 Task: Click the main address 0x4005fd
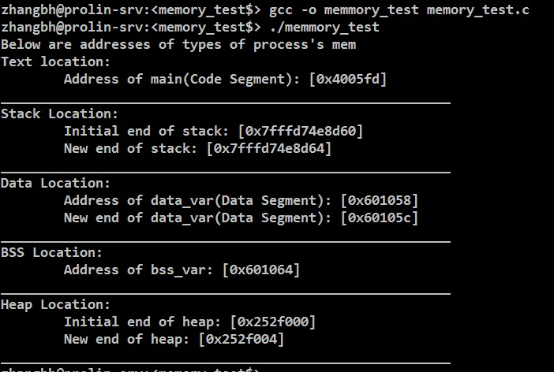[x=348, y=79]
